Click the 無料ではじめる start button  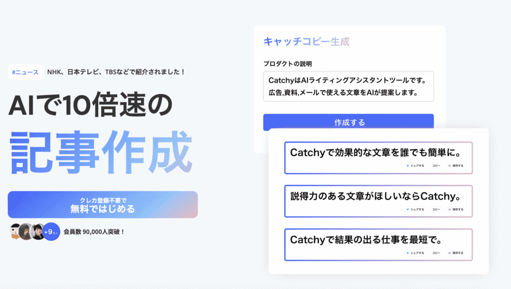pyautogui.click(x=103, y=205)
